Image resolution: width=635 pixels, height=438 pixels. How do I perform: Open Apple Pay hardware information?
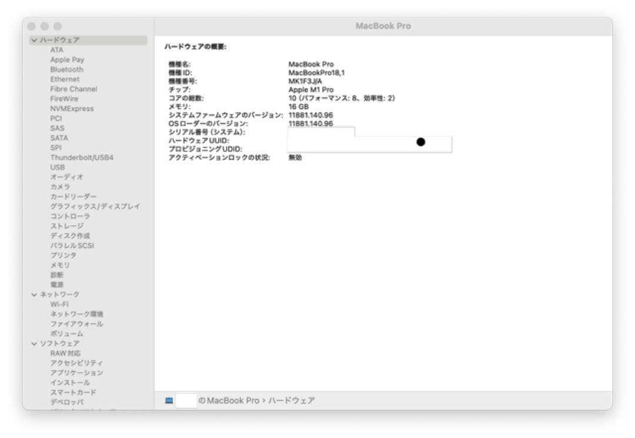click(68, 59)
